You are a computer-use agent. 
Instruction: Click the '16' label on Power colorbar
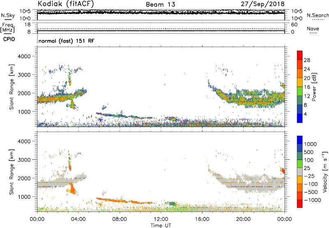pos(307,87)
